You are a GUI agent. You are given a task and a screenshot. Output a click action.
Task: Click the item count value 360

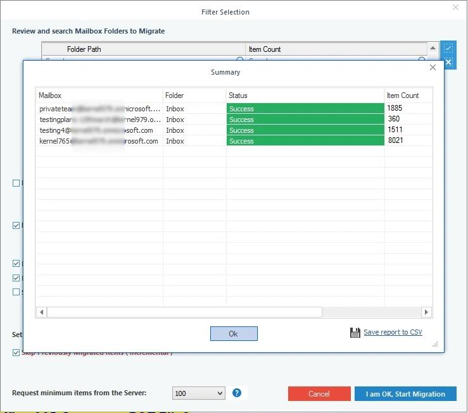[394, 119]
